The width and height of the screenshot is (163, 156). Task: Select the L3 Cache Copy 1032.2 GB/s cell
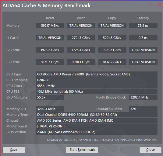tap(112, 62)
